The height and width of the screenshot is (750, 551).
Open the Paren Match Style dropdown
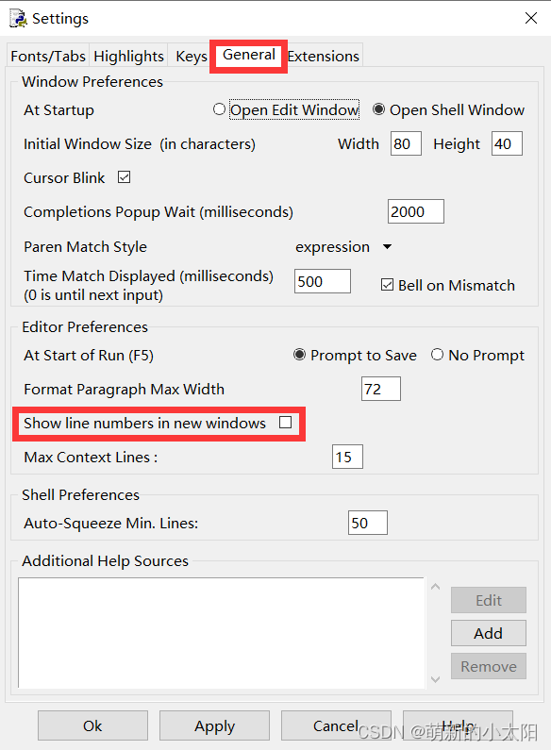click(343, 247)
